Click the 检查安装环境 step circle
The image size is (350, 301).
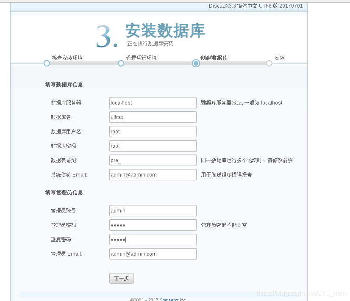pyautogui.click(x=47, y=63)
